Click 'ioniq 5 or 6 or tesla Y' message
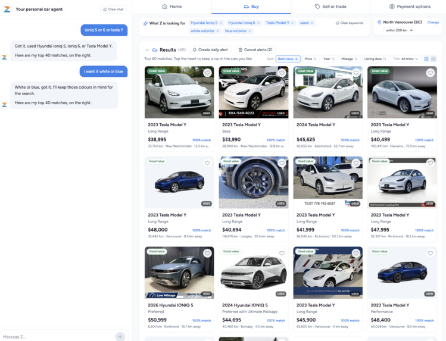446x341 pixels. 104,30
